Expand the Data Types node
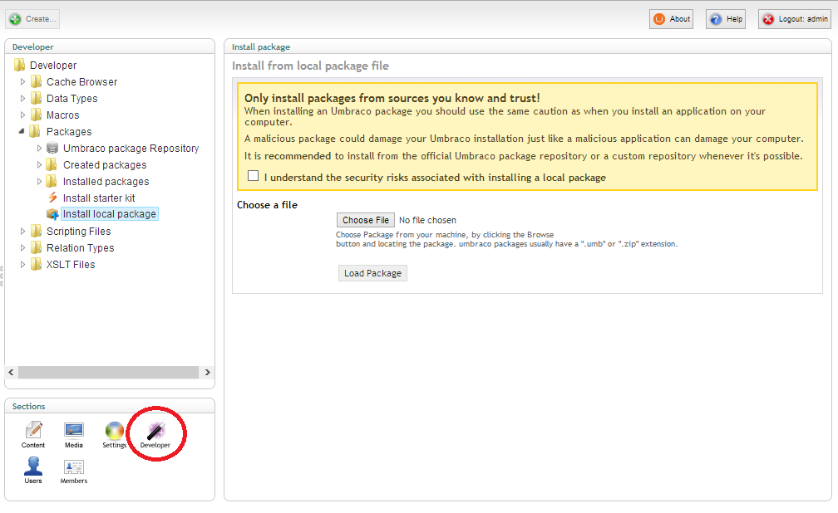The image size is (838, 513). pyautogui.click(x=22, y=98)
